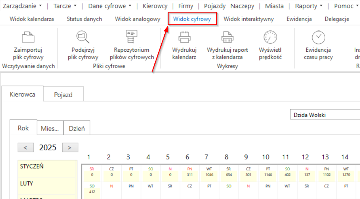Go to next year button
Image resolution: width=360 pixels, height=199 pixels.
click(x=70, y=148)
